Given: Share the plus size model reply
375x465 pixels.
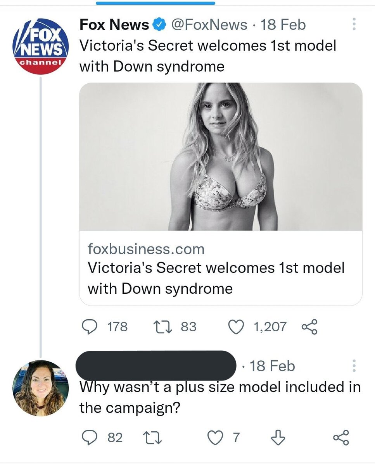Looking at the screenshot, I should [x=341, y=438].
